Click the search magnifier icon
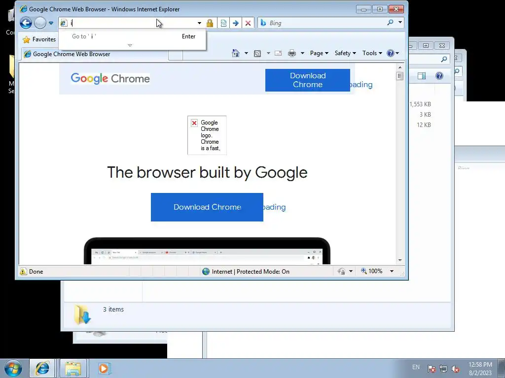The width and height of the screenshot is (505, 378). (391, 23)
